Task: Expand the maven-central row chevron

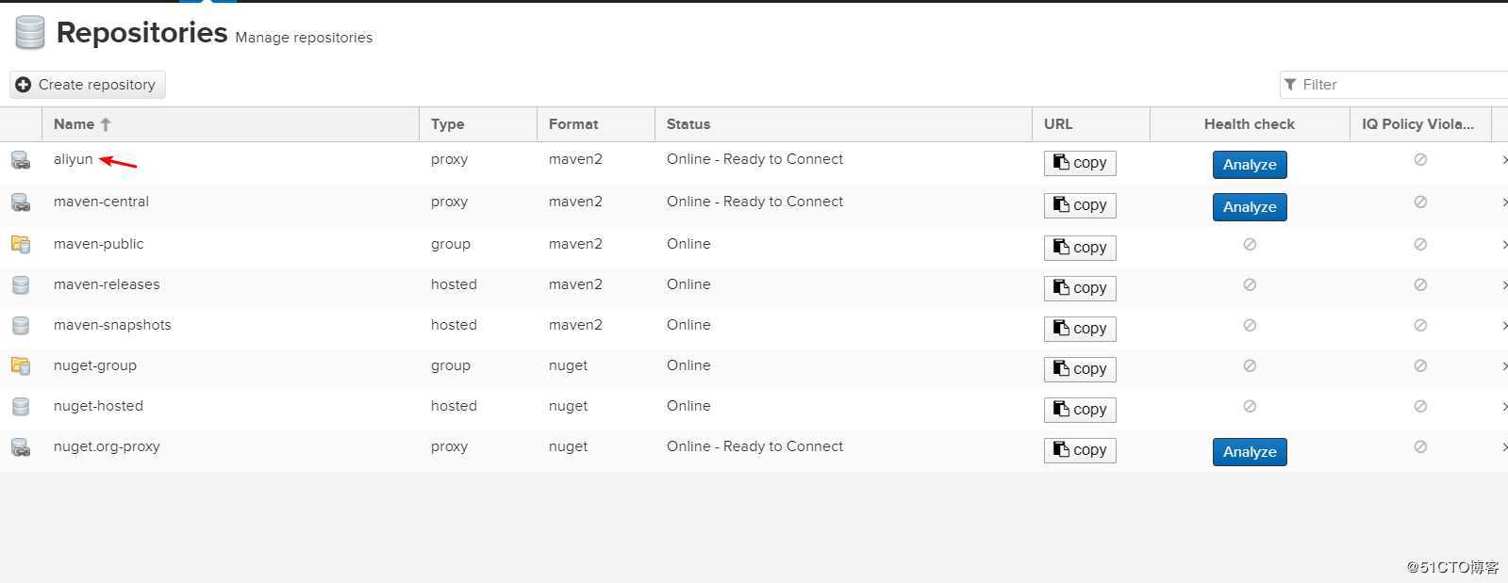Action: click(x=1503, y=202)
